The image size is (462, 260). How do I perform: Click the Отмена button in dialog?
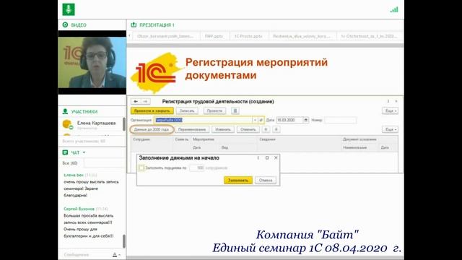tap(266, 180)
